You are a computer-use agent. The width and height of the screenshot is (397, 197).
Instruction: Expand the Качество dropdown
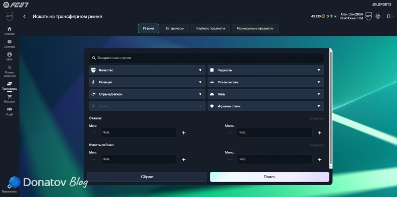point(147,70)
